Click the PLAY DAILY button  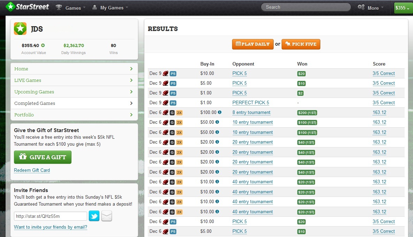pos(253,44)
